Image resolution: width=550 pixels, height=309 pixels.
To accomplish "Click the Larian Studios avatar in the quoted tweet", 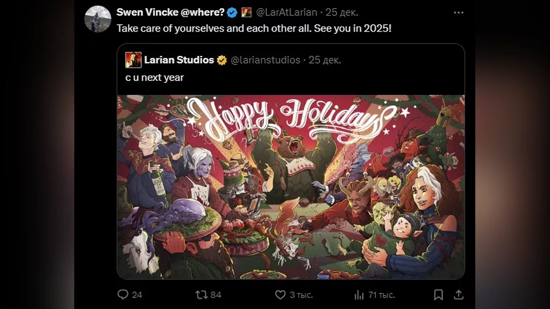I will click(x=133, y=60).
